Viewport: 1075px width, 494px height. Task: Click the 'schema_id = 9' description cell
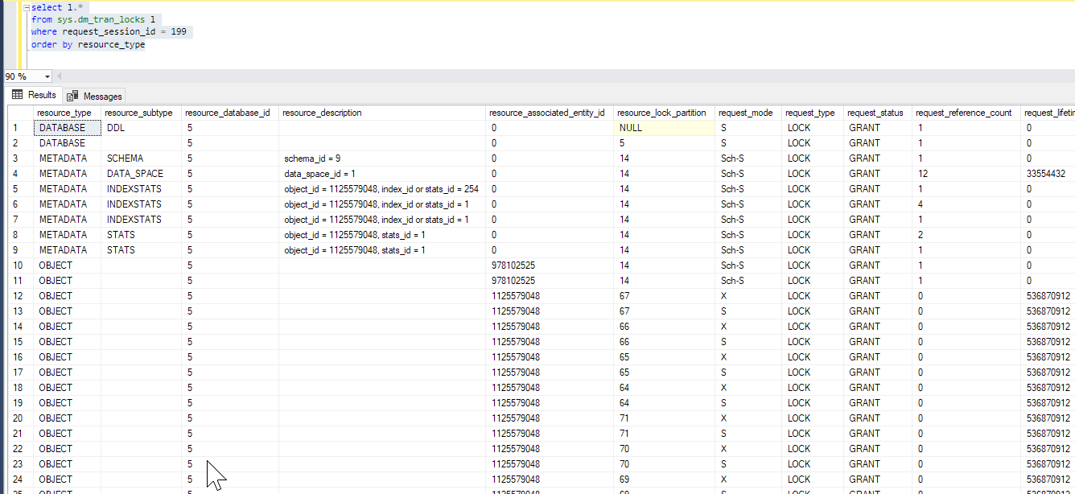point(382,158)
